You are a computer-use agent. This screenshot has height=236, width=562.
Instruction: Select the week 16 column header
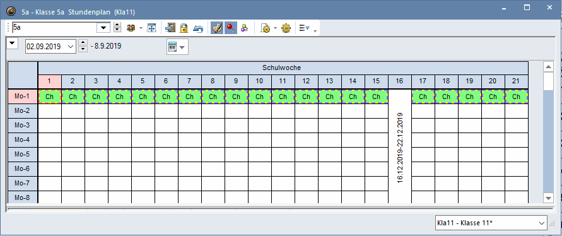click(x=400, y=81)
